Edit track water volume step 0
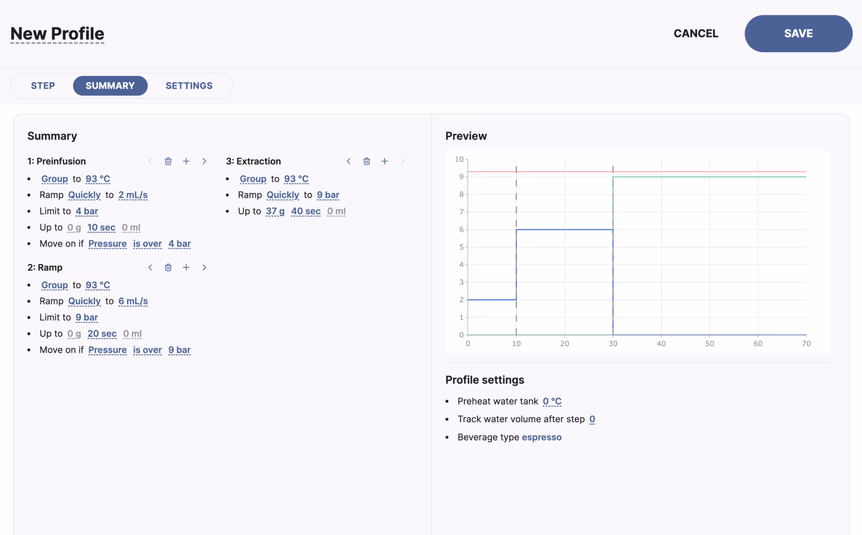Viewport: 862px width, 535px height. 592,419
